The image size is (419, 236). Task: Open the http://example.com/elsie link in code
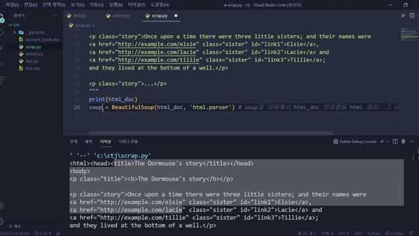[157, 44]
